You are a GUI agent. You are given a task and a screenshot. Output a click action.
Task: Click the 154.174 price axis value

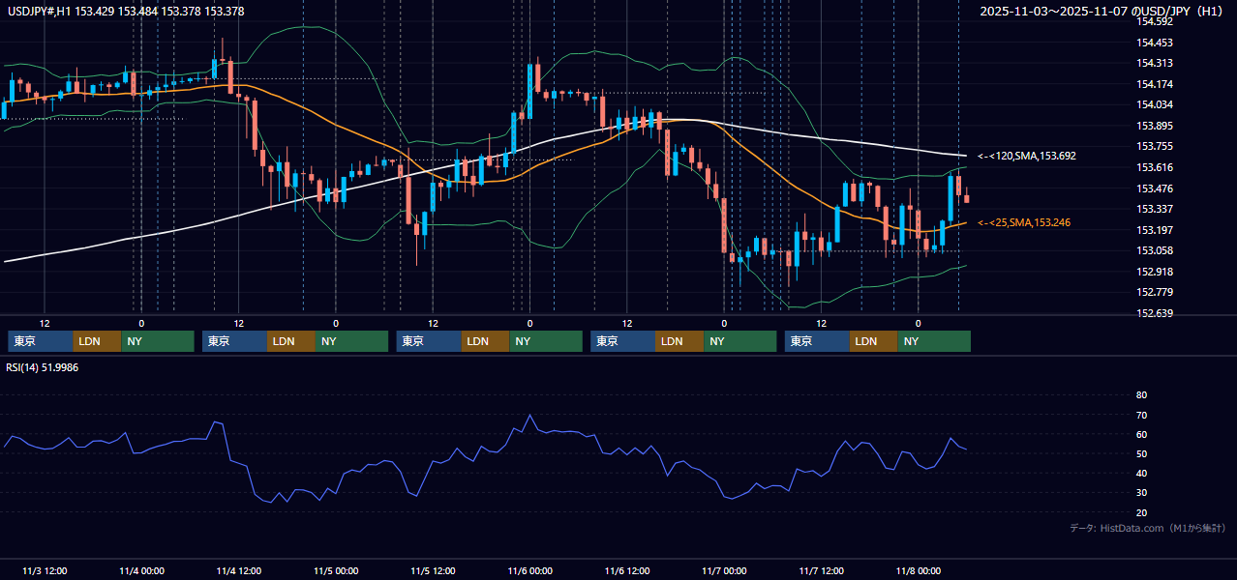1154,84
